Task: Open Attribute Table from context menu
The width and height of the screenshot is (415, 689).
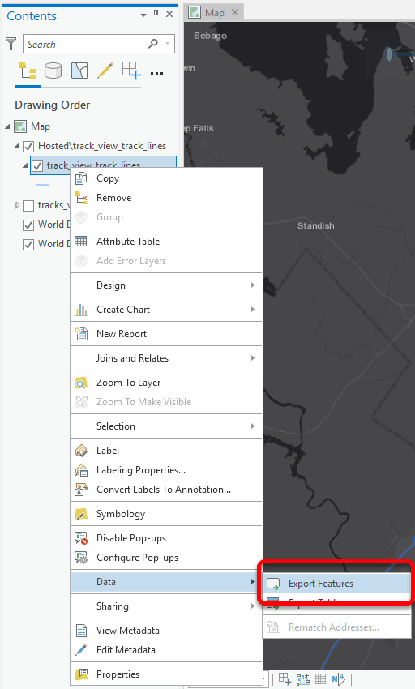Action: point(167,242)
